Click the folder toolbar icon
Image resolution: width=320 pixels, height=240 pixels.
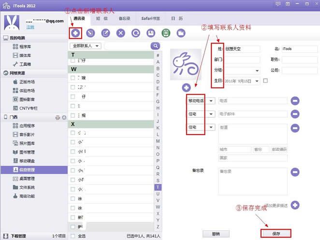click(x=181, y=33)
